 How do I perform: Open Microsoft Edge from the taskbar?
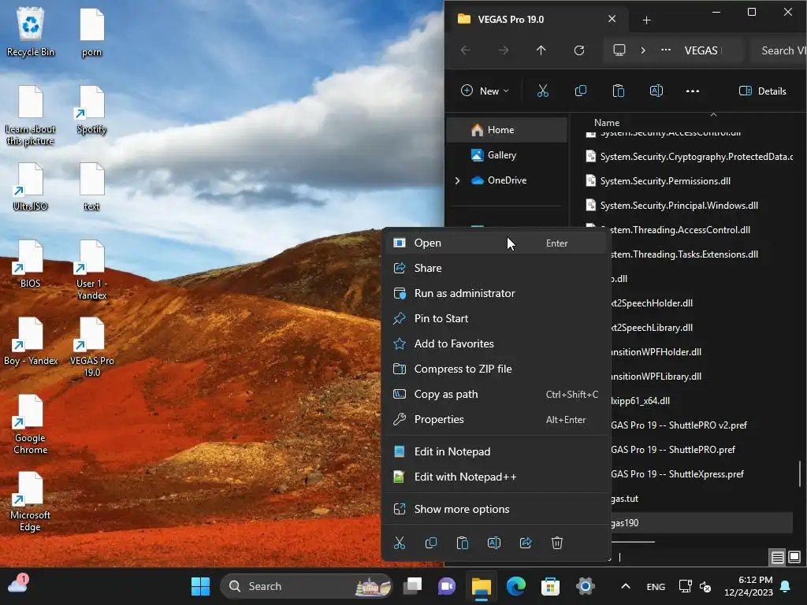(515, 586)
